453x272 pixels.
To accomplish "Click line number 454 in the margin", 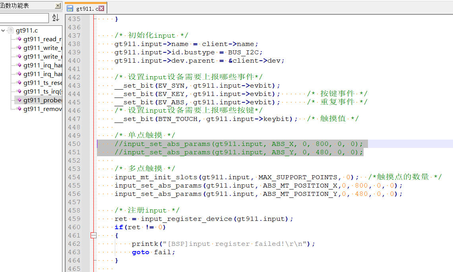I will click(x=74, y=177).
